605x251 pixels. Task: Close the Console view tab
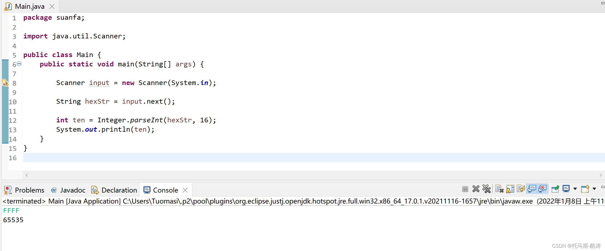[x=185, y=190]
